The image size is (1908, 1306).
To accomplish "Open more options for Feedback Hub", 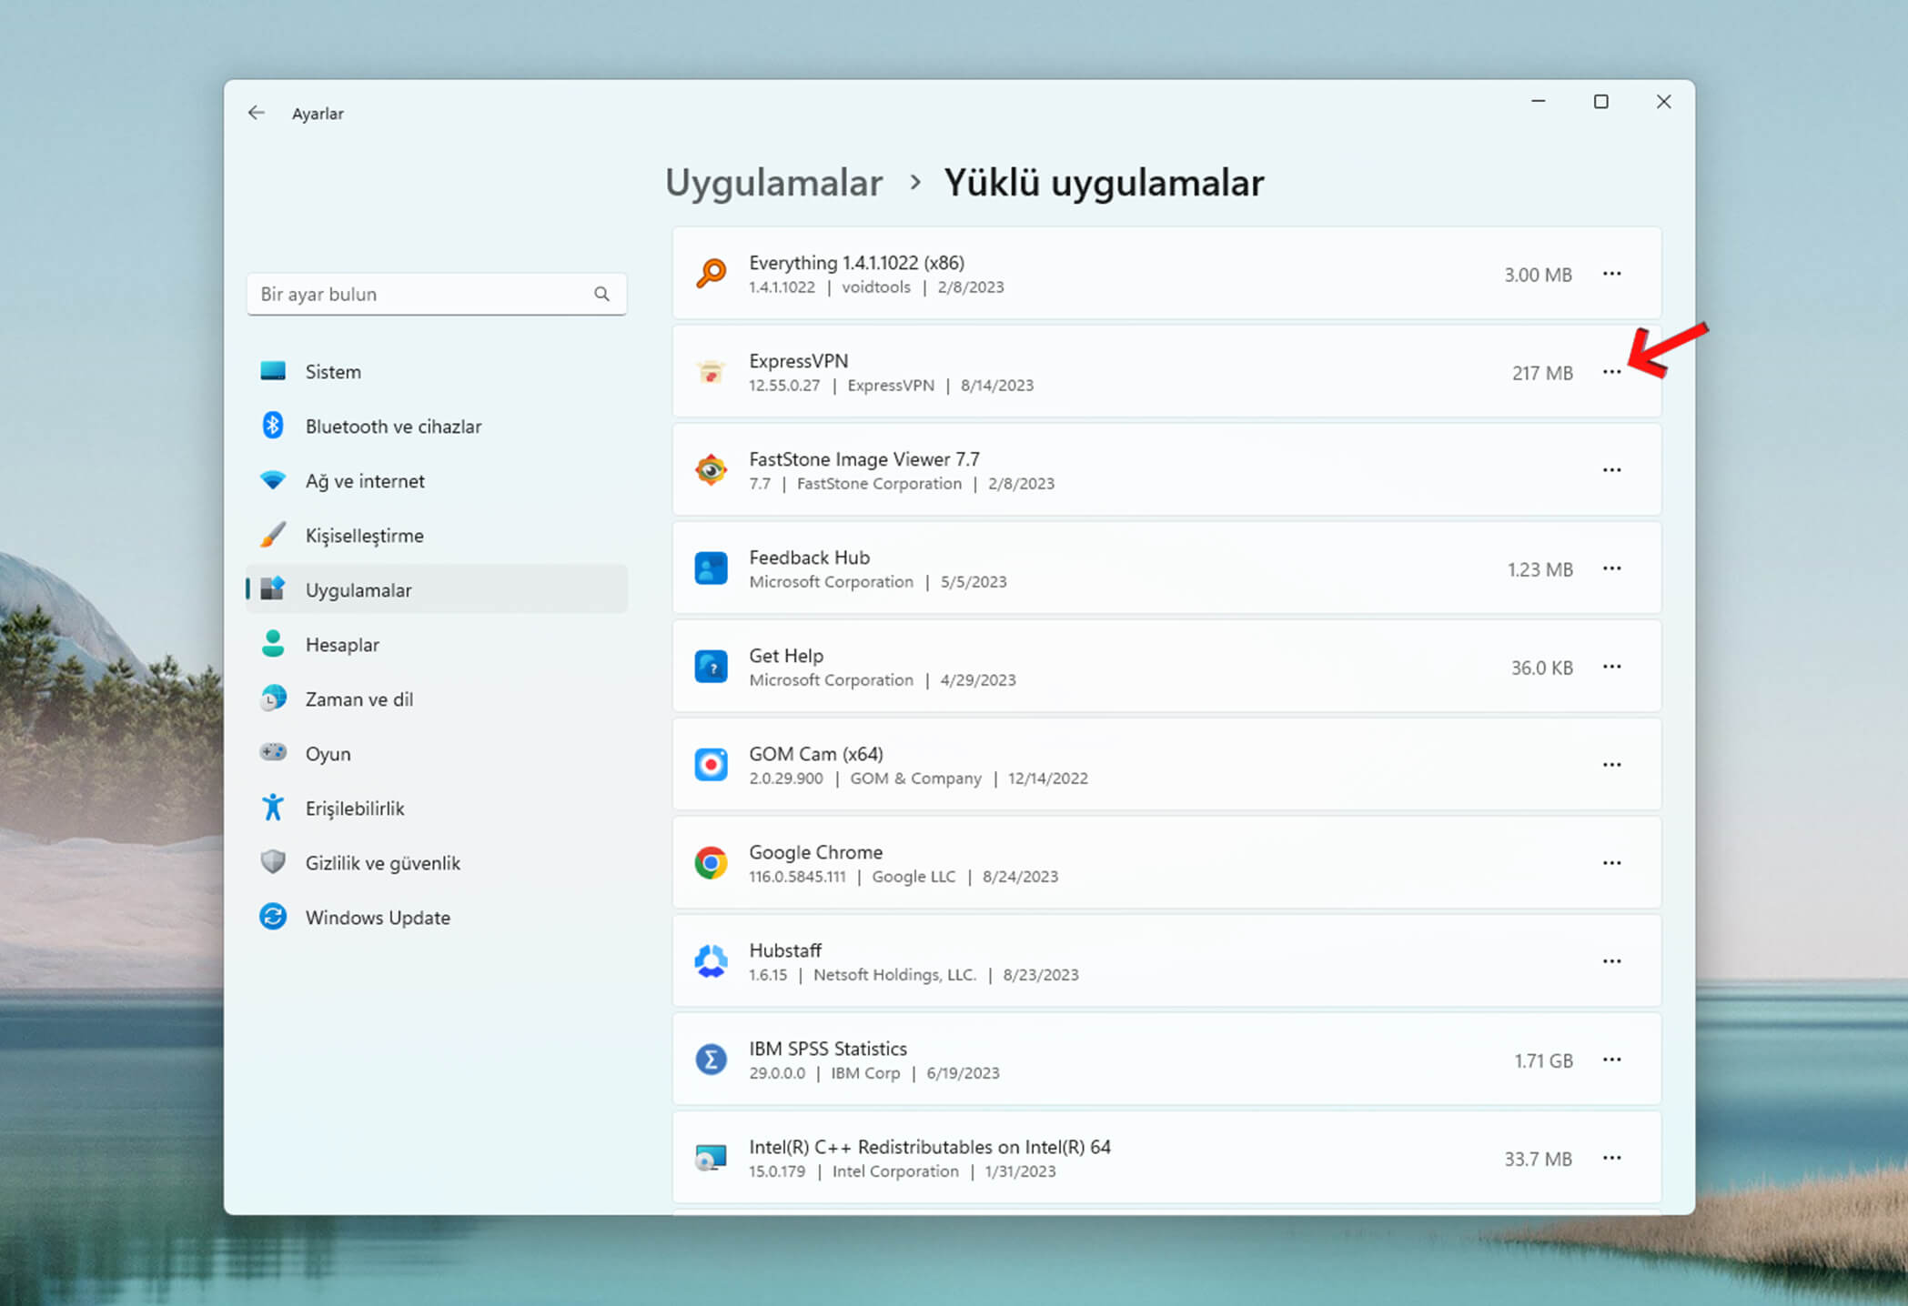I will click(1611, 568).
